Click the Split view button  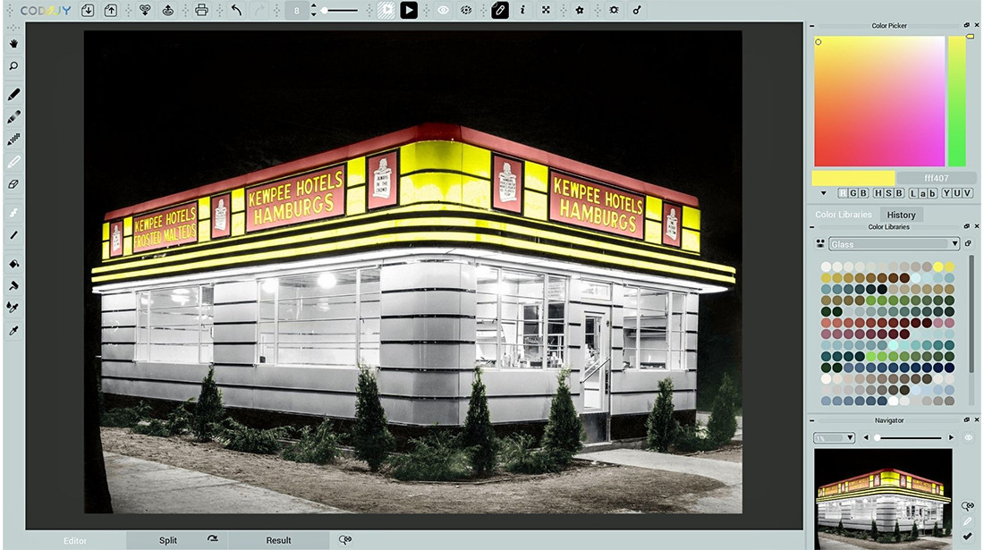pos(168,540)
